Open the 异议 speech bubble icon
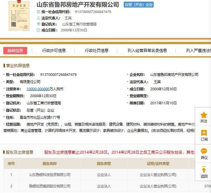 (x=204, y=151)
